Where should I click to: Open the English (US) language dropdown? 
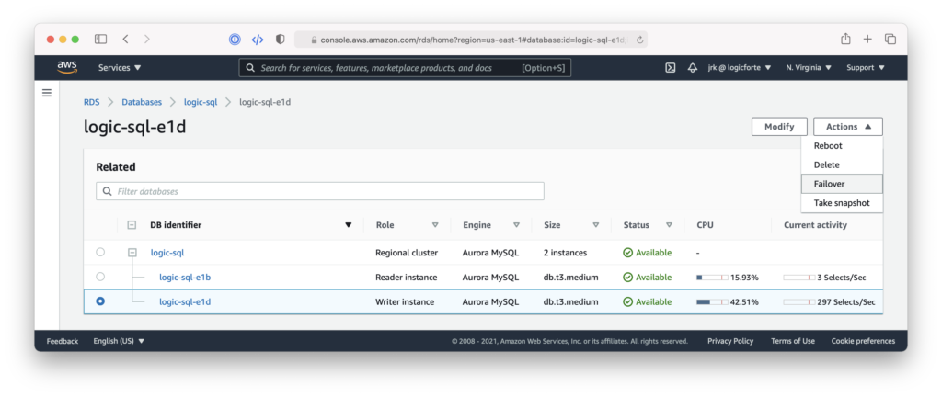[x=119, y=341]
